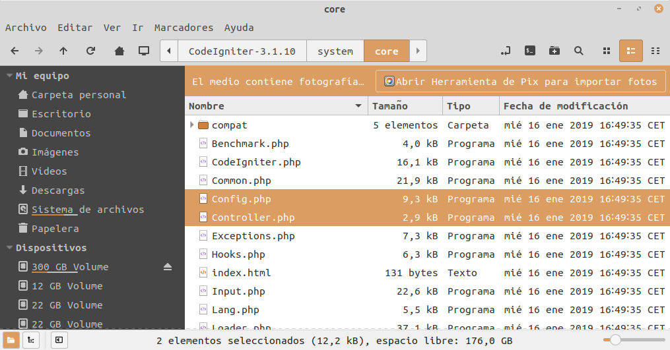Go forward with the right arrow icon
670x350 pixels.
(38, 51)
